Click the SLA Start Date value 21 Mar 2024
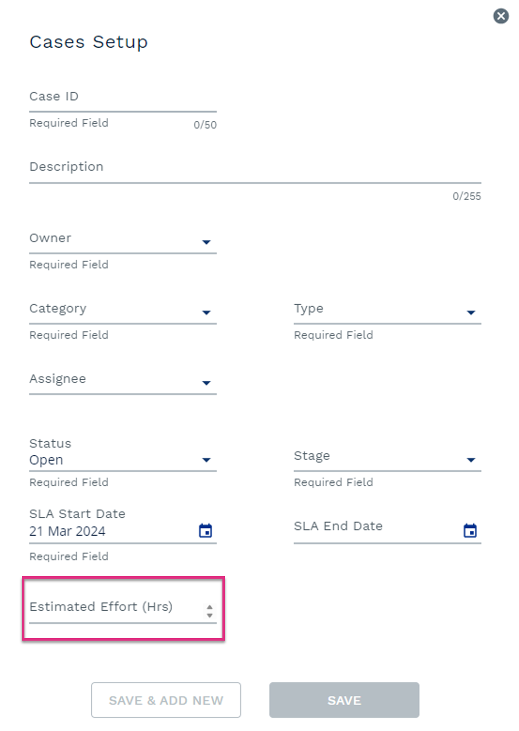The height and width of the screenshot is (731, 519). pyautogui.click(x=68, y=531)
